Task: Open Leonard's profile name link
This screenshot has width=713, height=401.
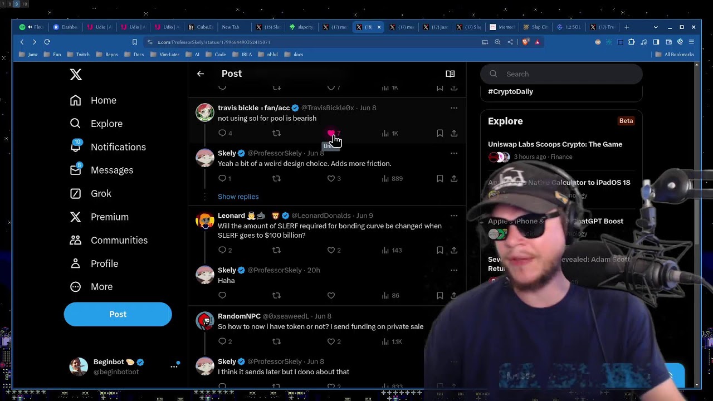Action: coord(231,216)
